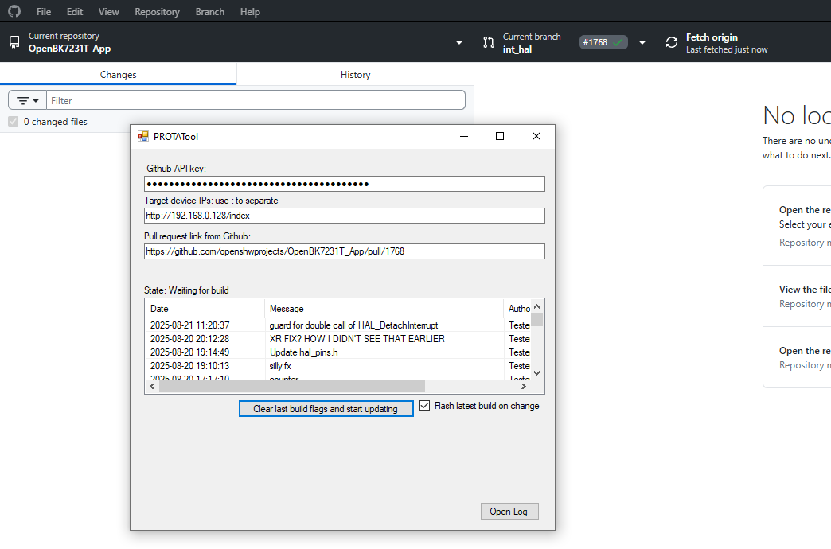
Task: Click the pull request #1768 badge
Action: coord(603,42)
